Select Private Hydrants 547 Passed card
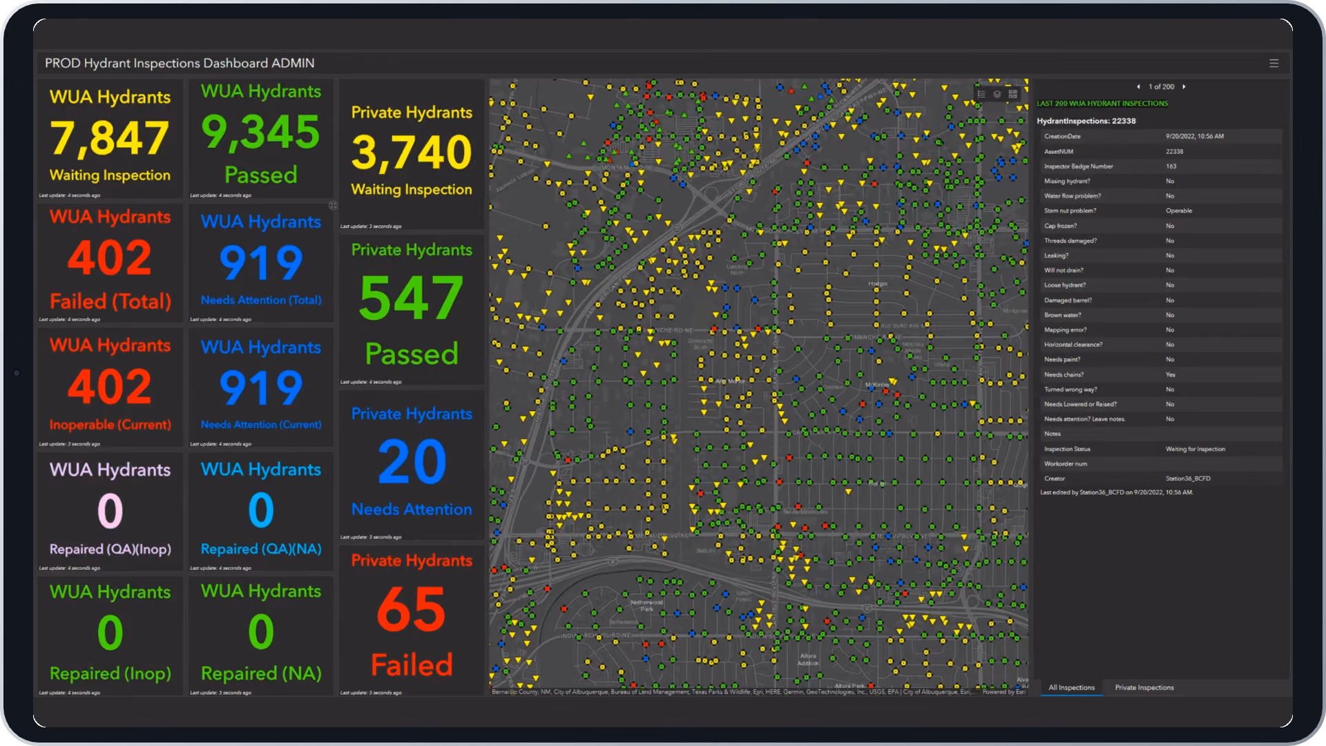The width and height of the screenshot is (1326, 746). point(412,310)
